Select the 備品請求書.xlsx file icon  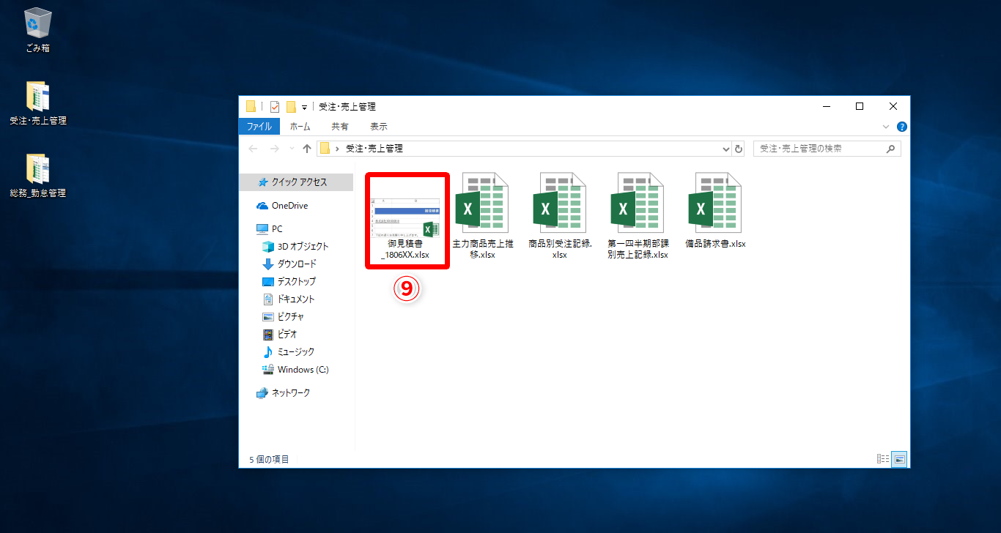715,204
